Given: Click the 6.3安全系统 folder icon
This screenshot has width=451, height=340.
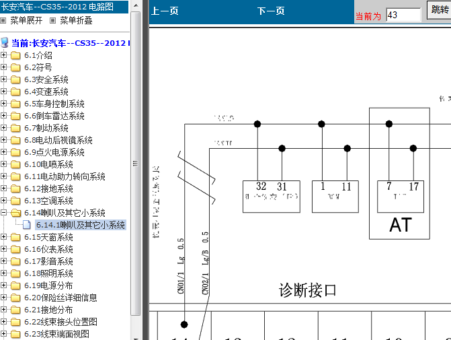Looking at the screenshot, I should (x=15, y=79).
